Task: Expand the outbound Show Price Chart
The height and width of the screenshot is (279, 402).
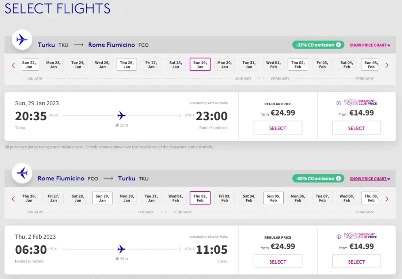Action: pos(370,45)
